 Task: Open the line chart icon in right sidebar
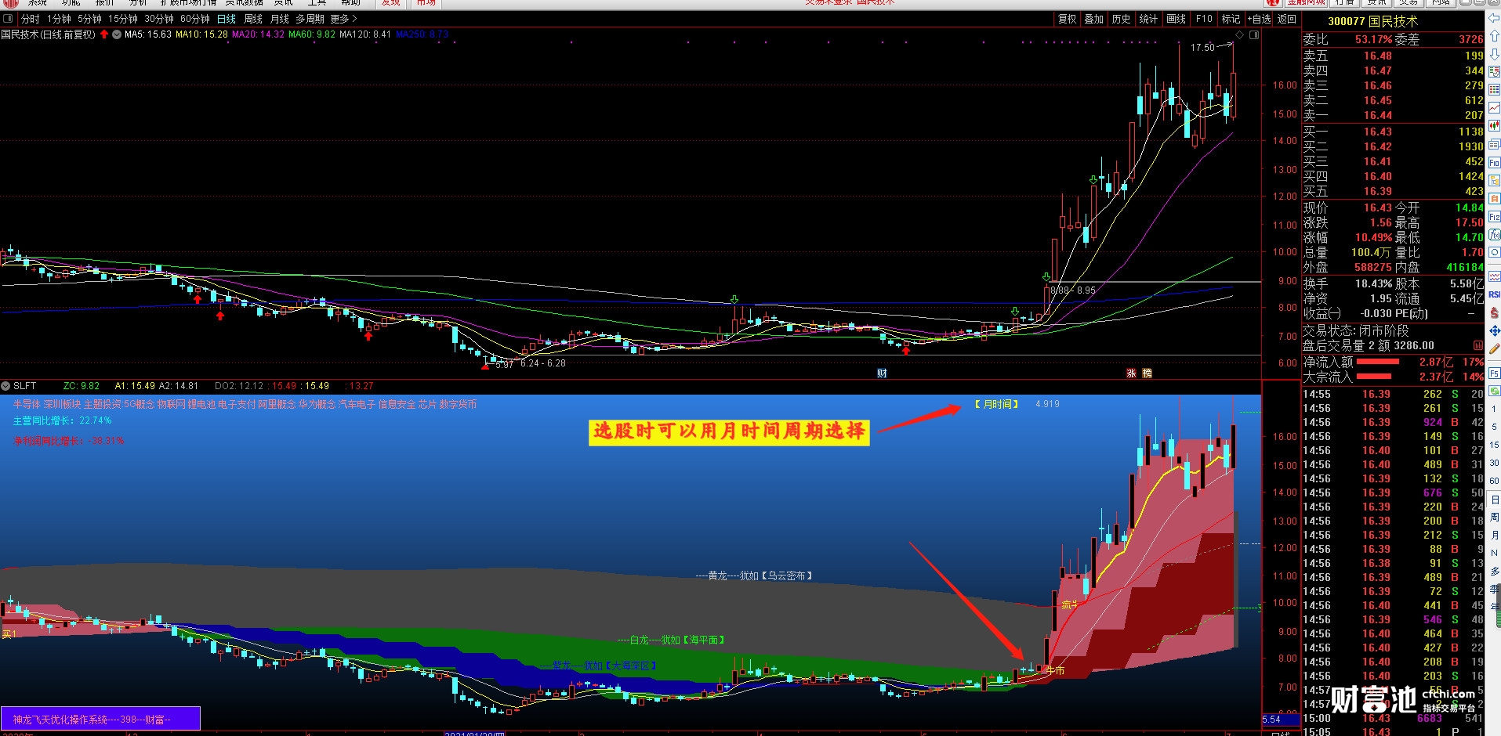click(1494, 107)
